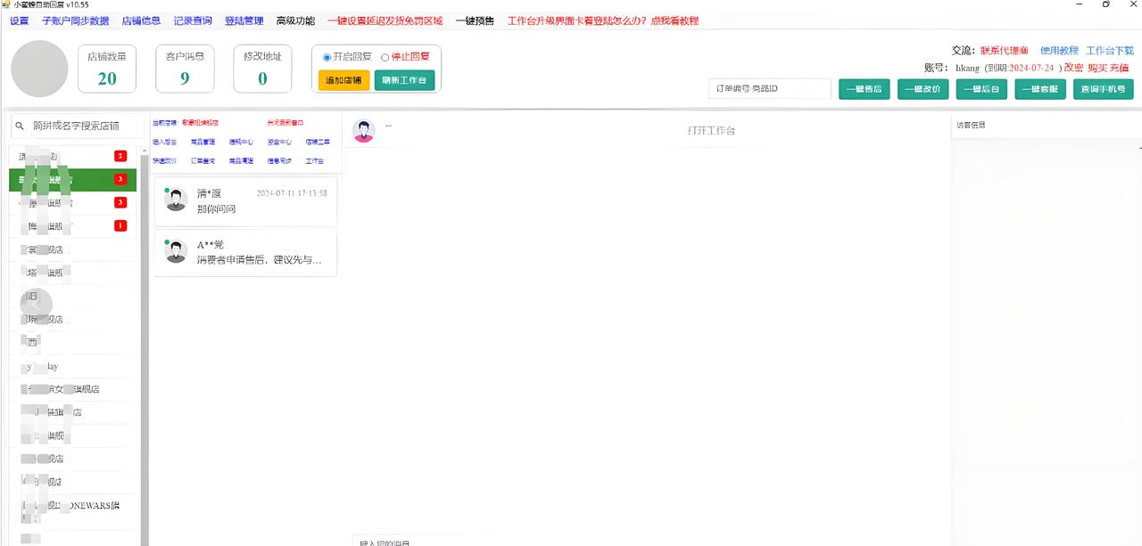Select the 停止回复 radio button
The image size is (1142, 546).
(x=385, y=58)
